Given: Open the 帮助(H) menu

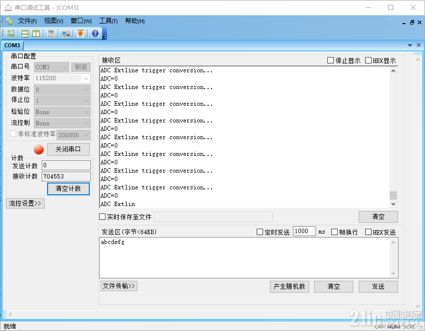Looking at the screenshot, I should (x=134, y=21).
